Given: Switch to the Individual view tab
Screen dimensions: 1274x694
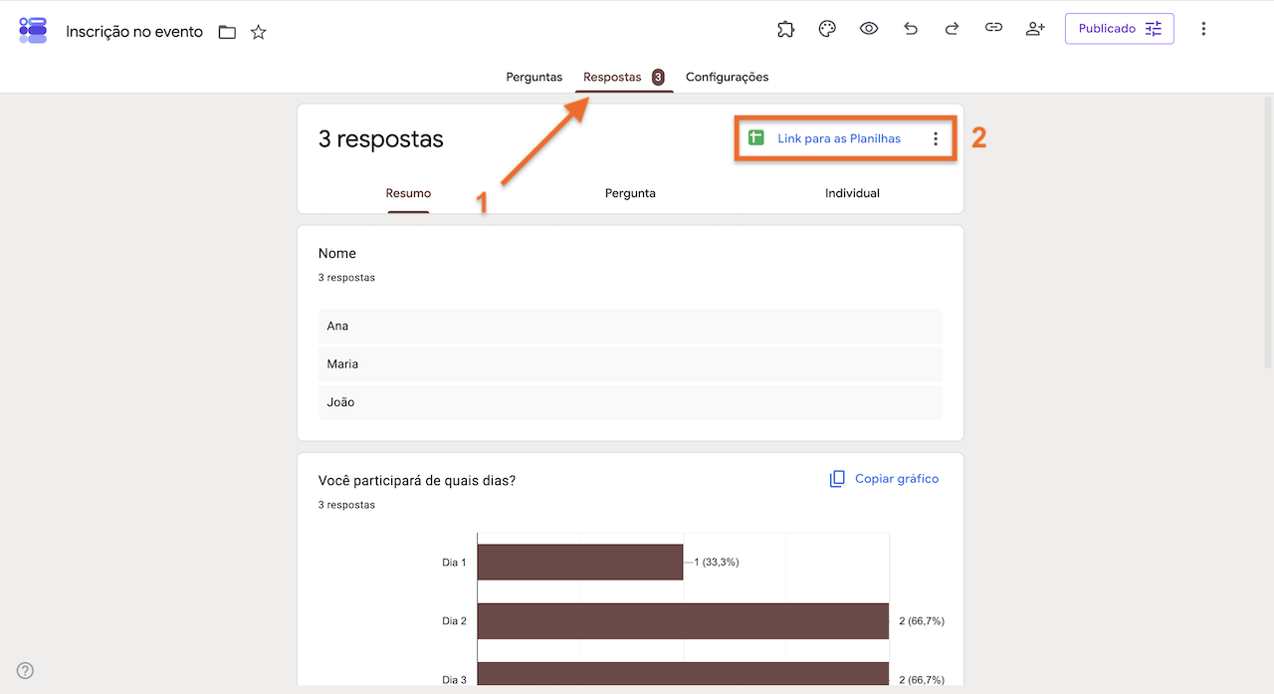Looking at the screenshot, I should [x=852, y=193].
